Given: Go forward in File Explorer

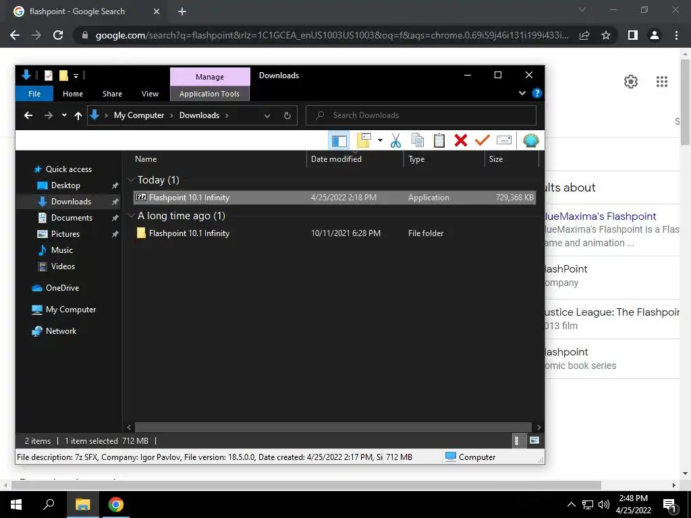Looking at the screenshot, I should pyautogui.click(x=49, y=115).
